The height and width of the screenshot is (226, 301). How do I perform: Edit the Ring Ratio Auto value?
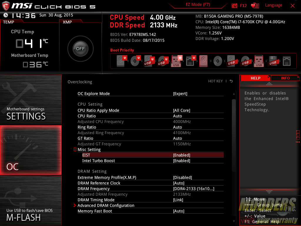tap(177, 127)
